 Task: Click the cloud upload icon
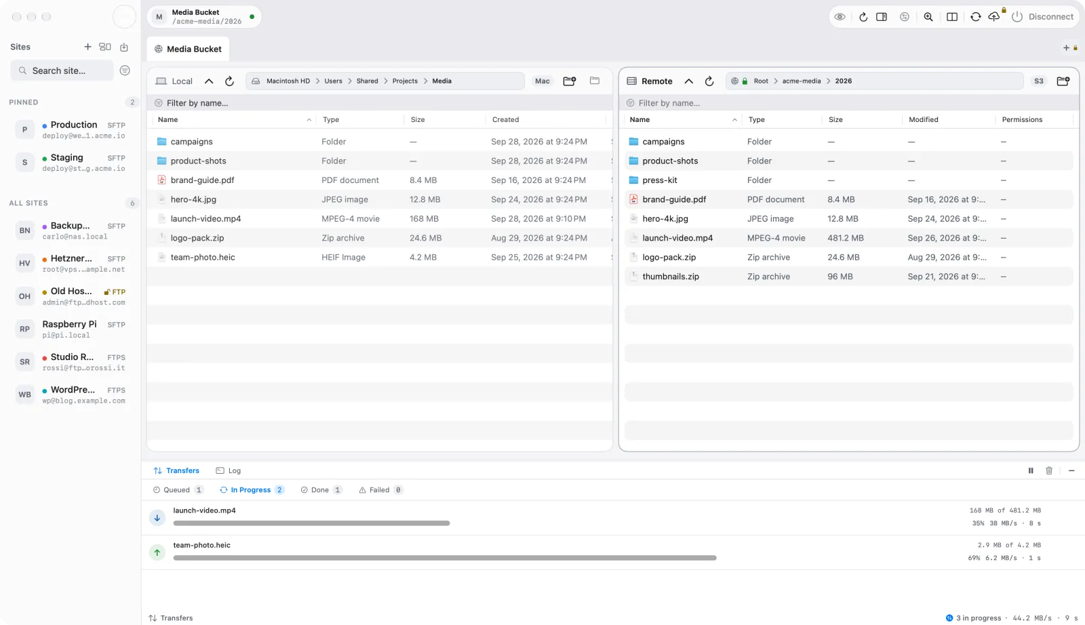994,17
